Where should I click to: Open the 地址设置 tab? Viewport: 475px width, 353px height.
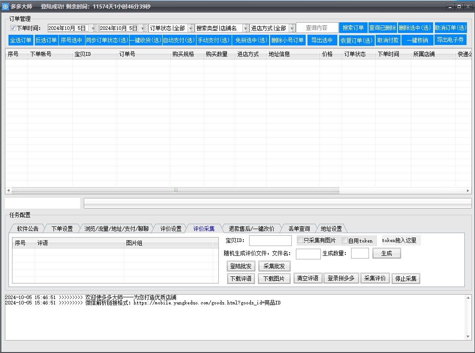pos(331,229)
